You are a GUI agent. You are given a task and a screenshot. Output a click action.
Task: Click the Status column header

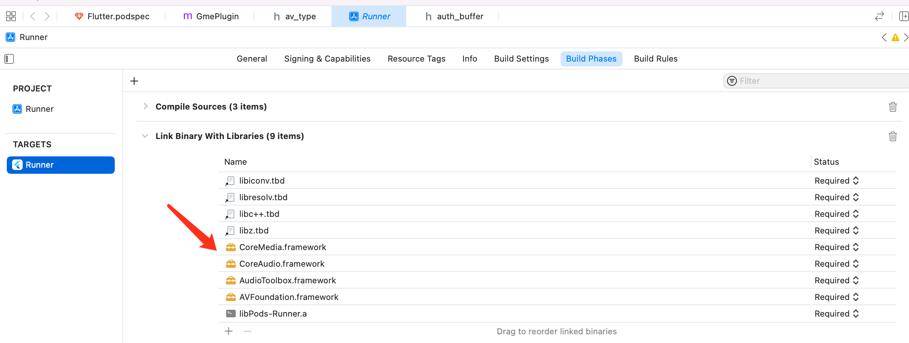[x=826, y=162]
